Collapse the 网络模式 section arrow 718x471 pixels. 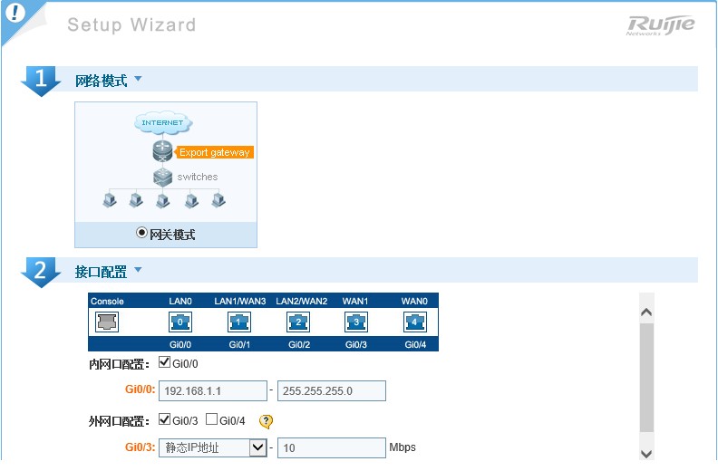pos(138,79)
